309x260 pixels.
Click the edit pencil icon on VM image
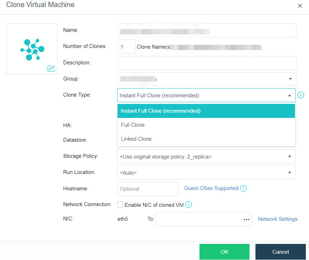pos(51,69)
